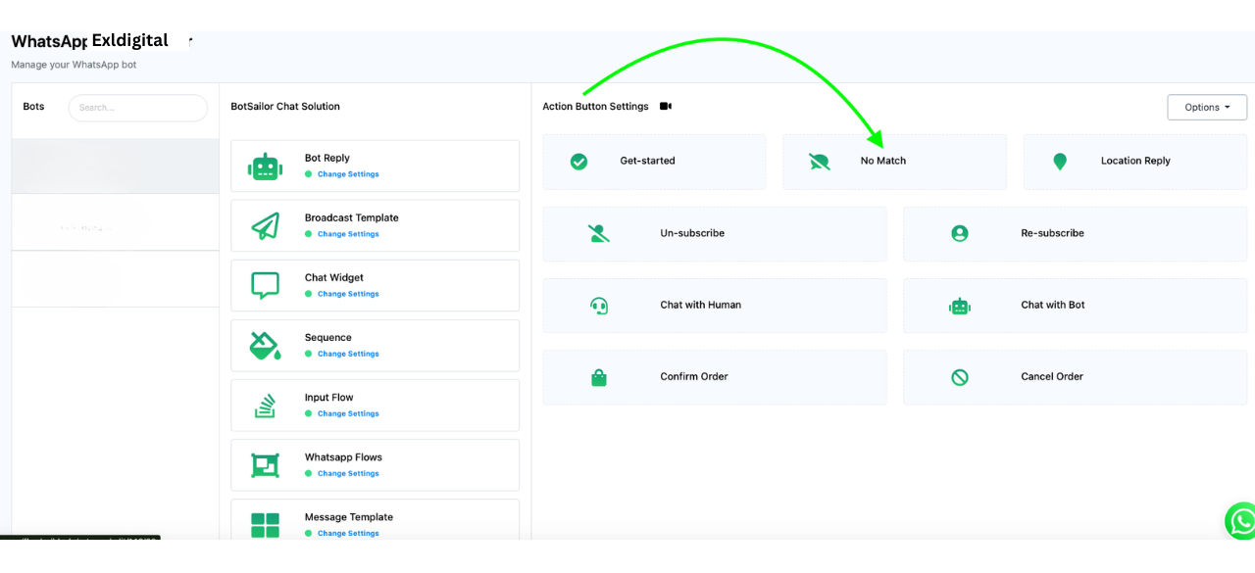
Task: Open the floating WhatsApp chat icon
Action: (x=1242, y=521)
